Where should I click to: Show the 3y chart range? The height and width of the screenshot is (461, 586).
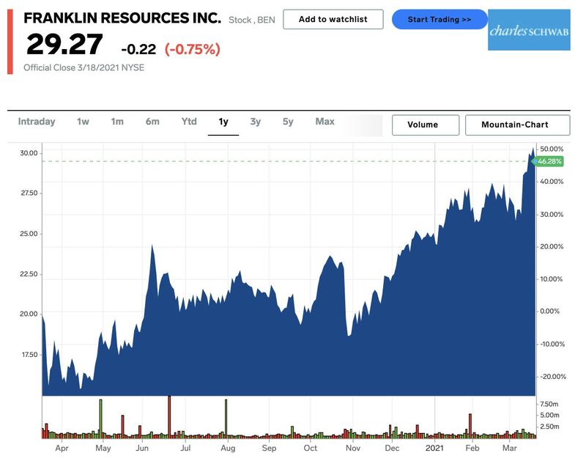pyautogui.click(x=255, y=122)
